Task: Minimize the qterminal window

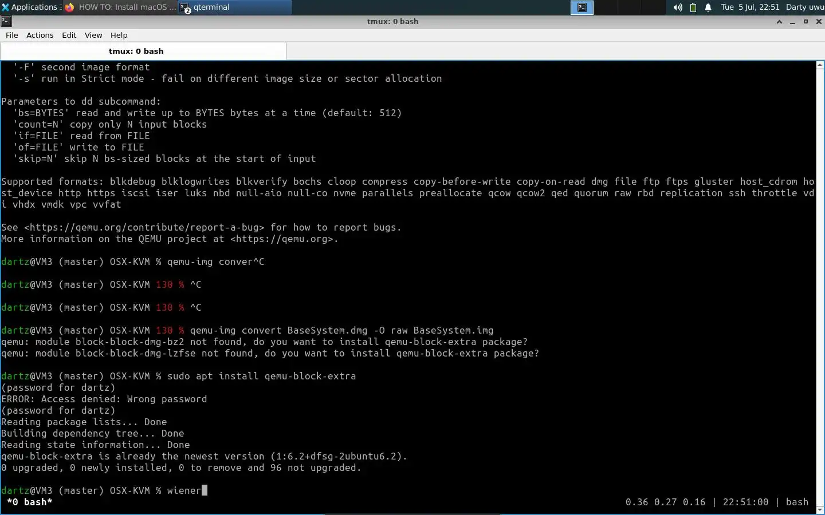Action: click(792, 22)
